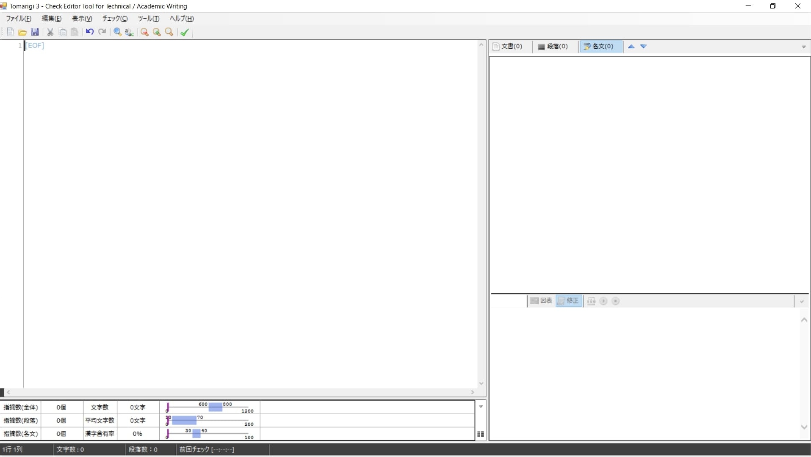The height and width of the screenshot is (457, 811).
Task: Click the plain magnifier reset-zoom icon
Action: coord(169,32)
